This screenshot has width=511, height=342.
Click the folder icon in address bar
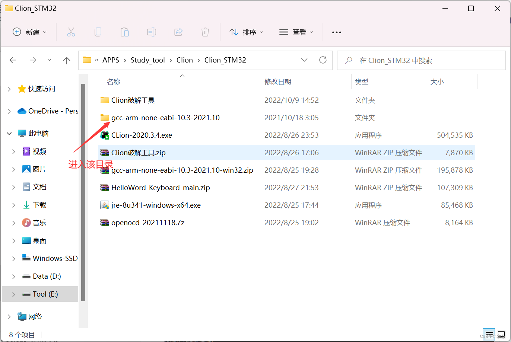87,60
